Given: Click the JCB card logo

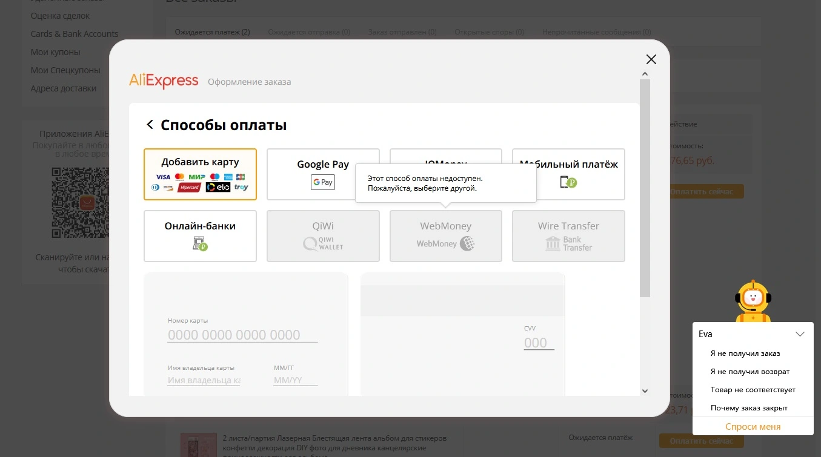Looking at the screenshot, I should (241, 177).
